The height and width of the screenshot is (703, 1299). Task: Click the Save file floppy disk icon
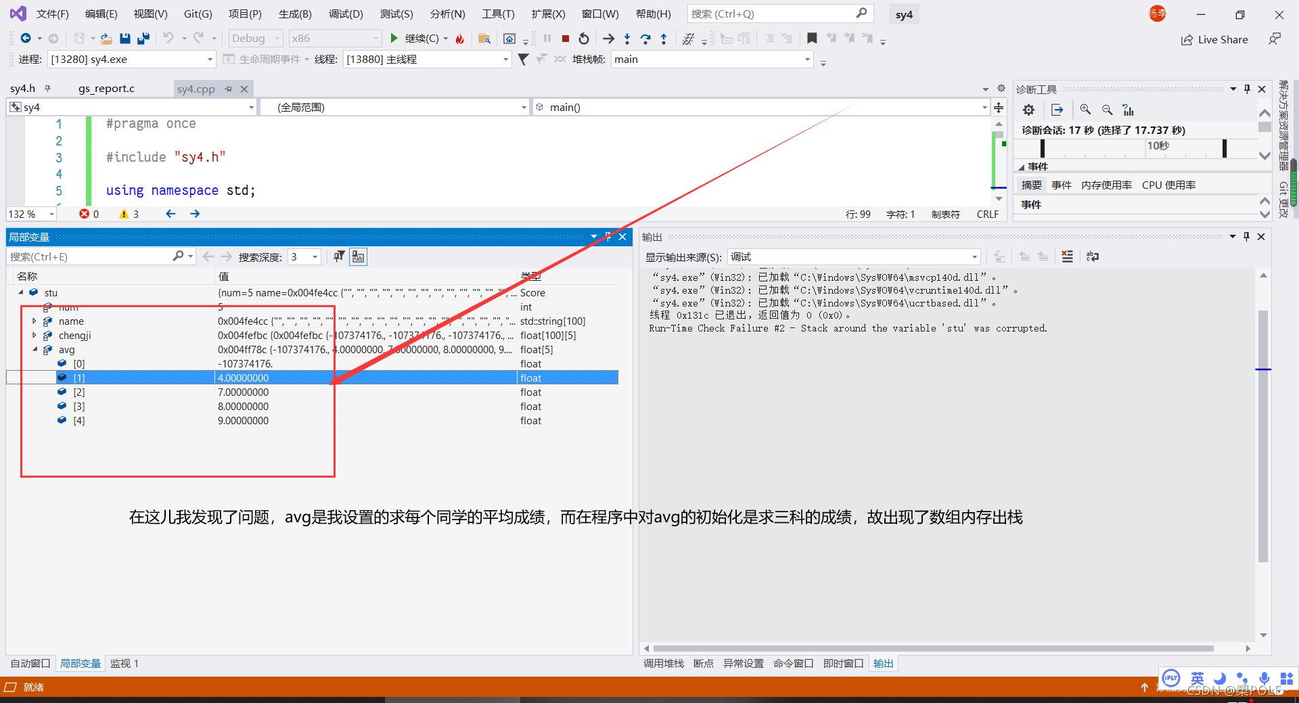tap(125, 39)
